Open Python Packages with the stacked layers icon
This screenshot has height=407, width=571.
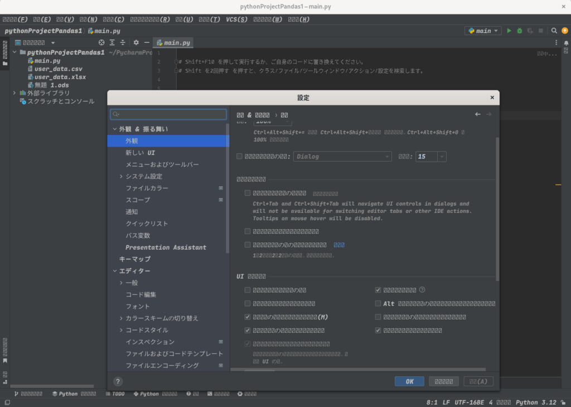(x=74, y=394)
